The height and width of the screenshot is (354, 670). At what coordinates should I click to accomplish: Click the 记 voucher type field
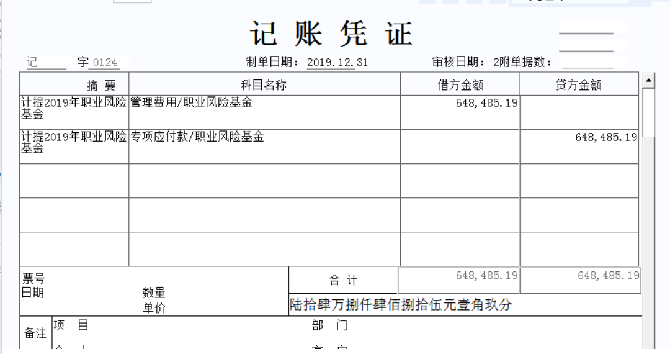[45, 63]
